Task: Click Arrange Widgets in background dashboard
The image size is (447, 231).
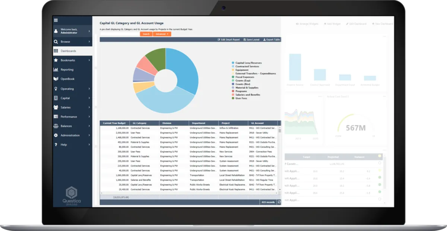Action: tap(307, 24)
